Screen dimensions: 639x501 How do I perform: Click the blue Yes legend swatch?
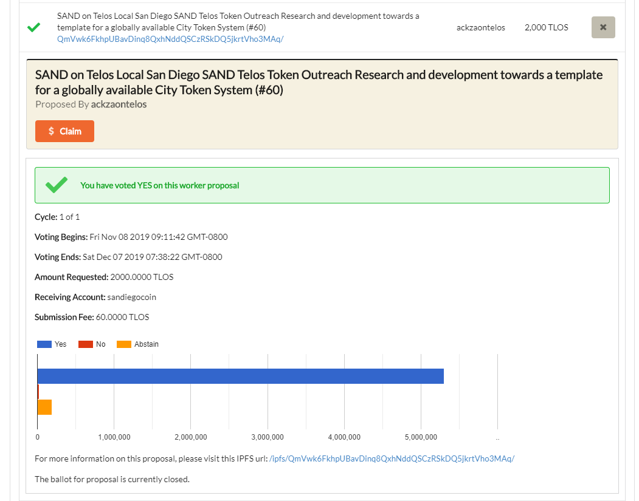(44, 344)
